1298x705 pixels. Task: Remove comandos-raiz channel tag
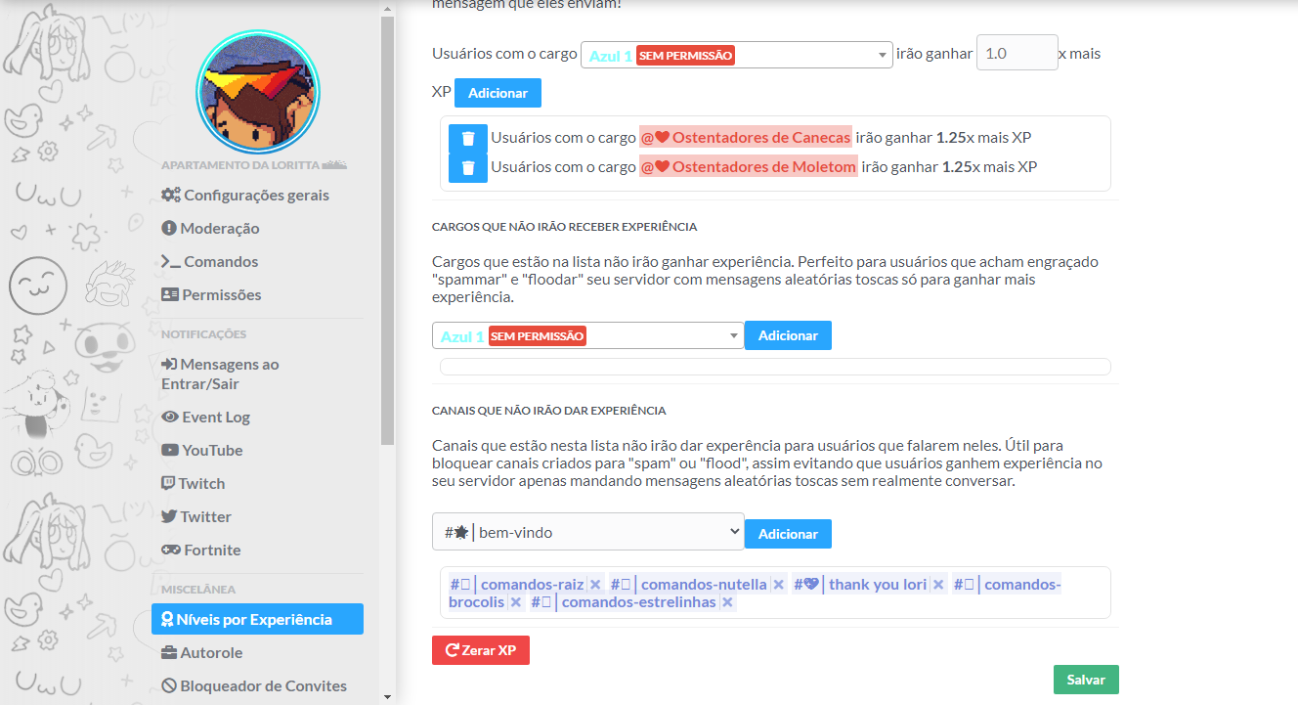coord(595,585)
